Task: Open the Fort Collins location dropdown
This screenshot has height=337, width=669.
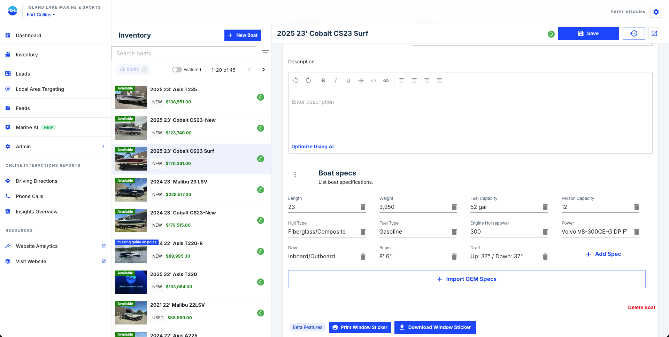Action: pos(41,15)
